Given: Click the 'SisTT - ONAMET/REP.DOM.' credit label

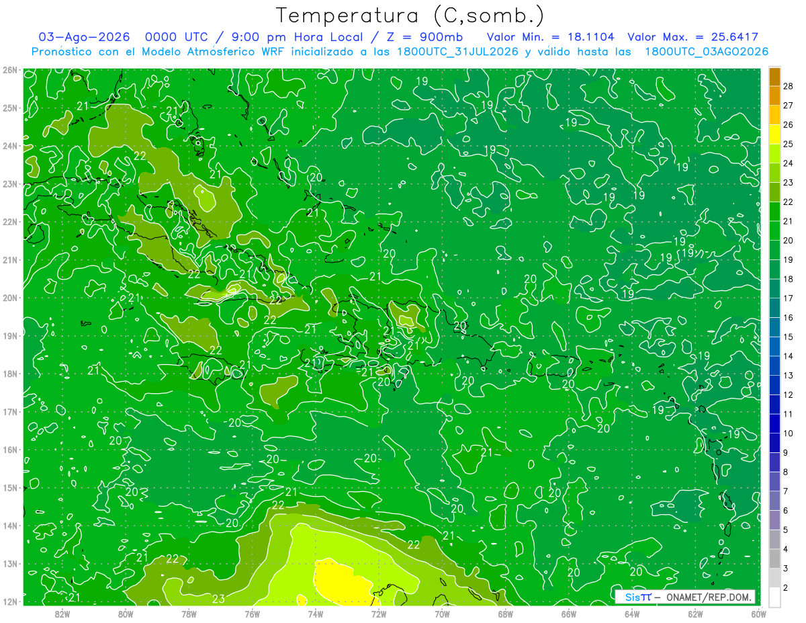Looking at the screenshot, I should (x=685, y=597).
